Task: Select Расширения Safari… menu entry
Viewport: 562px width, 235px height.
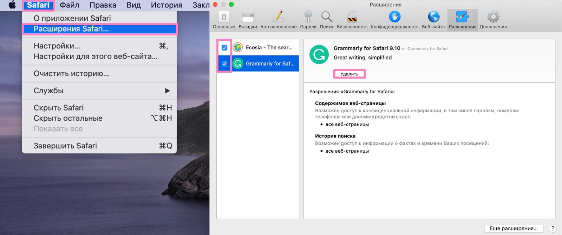Action: [x=99, y=29]
